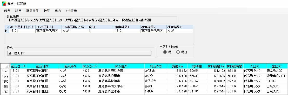Open the 起点 menu
The image size is (288, 95).
click(7, 11)
